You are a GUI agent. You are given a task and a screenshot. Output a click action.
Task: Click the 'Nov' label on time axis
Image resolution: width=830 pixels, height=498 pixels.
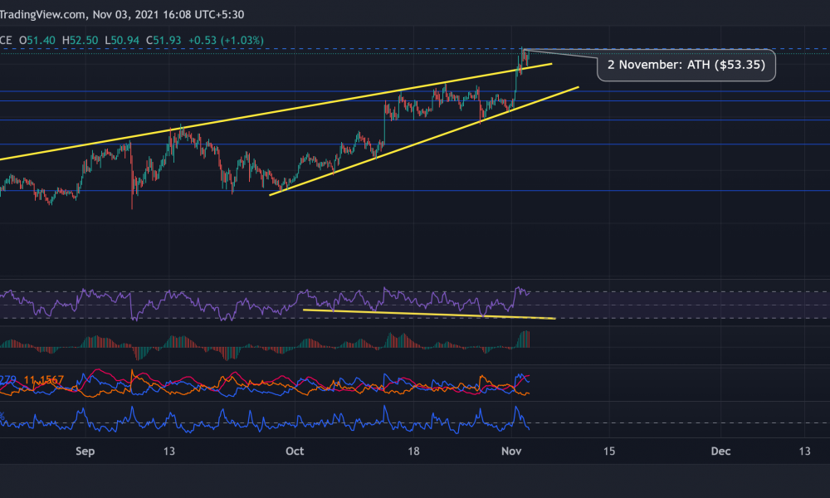point(511,451)
